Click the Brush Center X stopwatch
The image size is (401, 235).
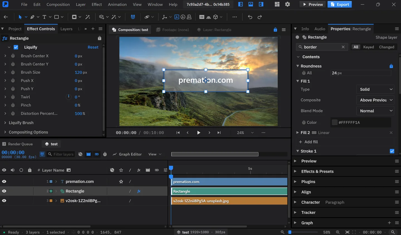13,56
